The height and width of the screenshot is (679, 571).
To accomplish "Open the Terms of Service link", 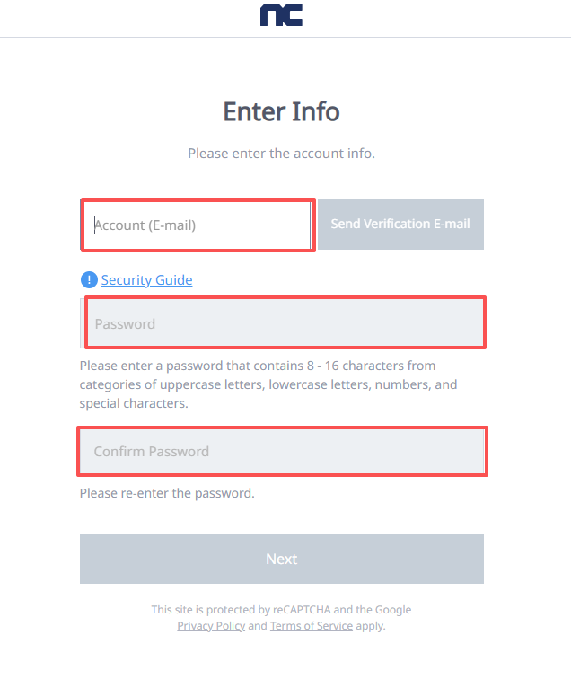I will (x=311, y=625).
